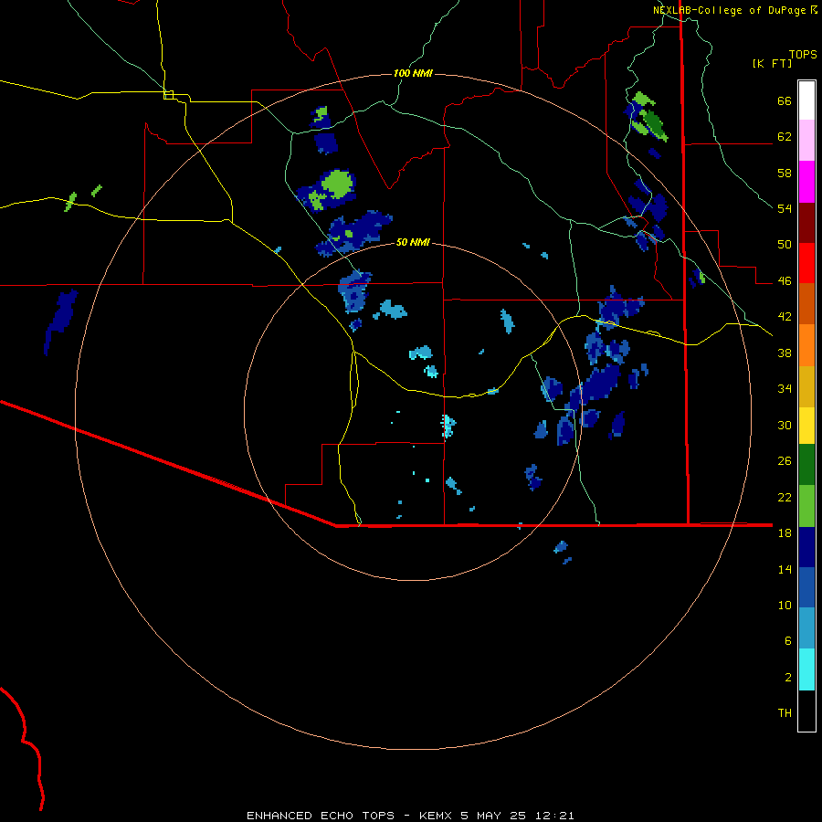822x822 pixels.
Task: Click the black TH threshold swatch
Action: click(806, 711)
